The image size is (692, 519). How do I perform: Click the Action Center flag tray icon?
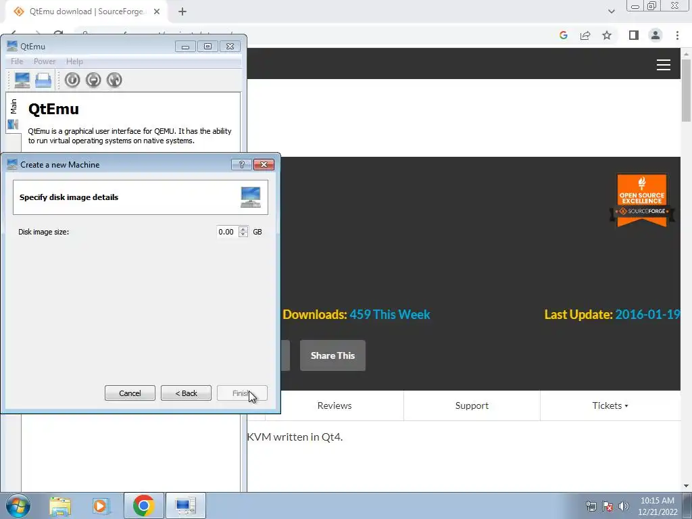[x=608, y=506]
